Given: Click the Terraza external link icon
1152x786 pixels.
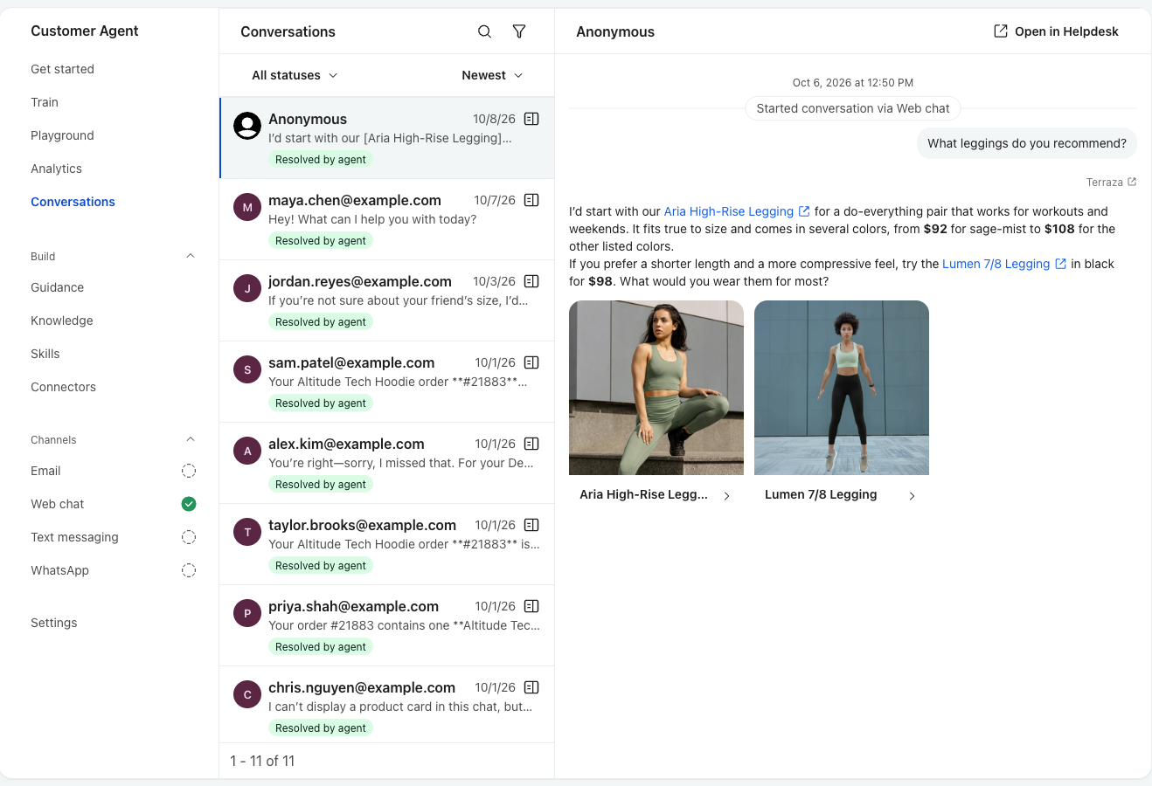Looking at the screenshot, I should [x=1132, y=183].
